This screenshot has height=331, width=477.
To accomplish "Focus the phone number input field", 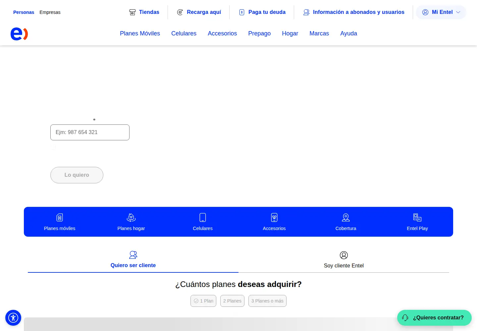I will pyautogui.click(x=90, y=132).
